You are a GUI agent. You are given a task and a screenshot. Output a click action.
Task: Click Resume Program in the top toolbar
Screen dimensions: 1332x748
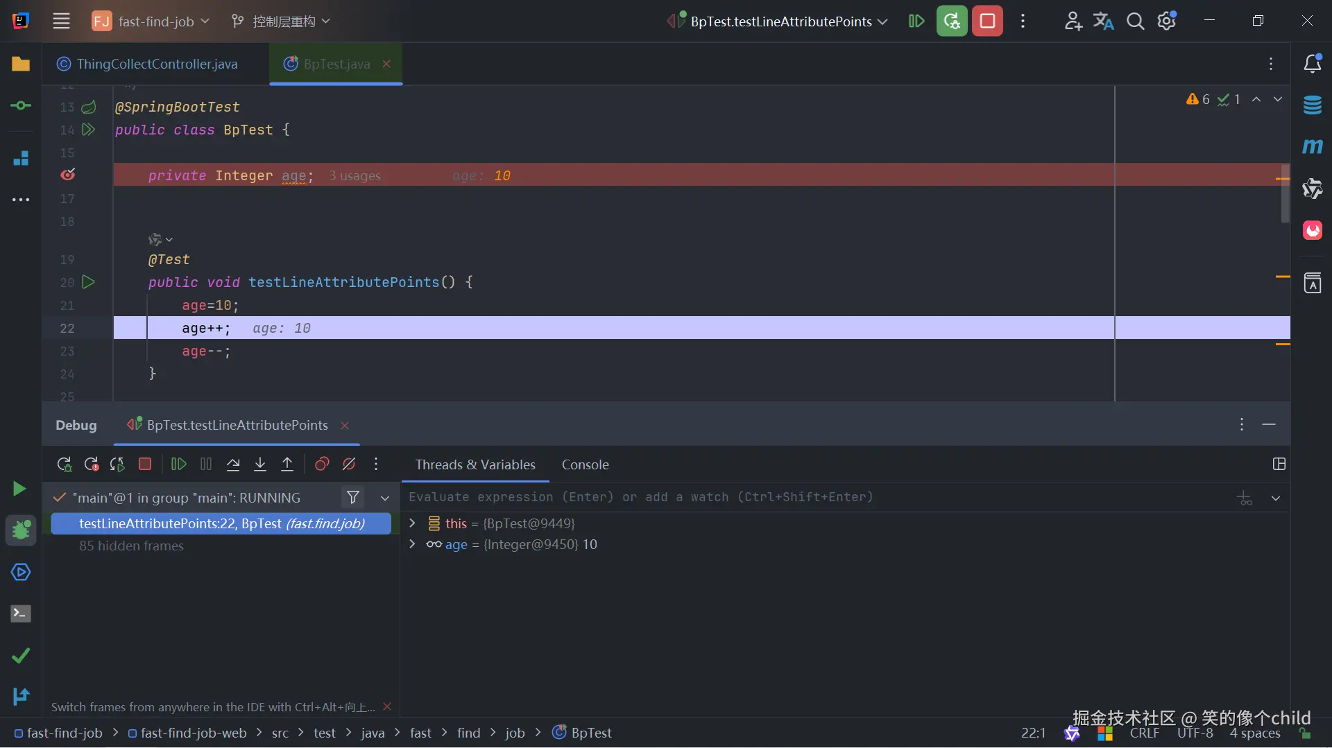coord(916,21)
